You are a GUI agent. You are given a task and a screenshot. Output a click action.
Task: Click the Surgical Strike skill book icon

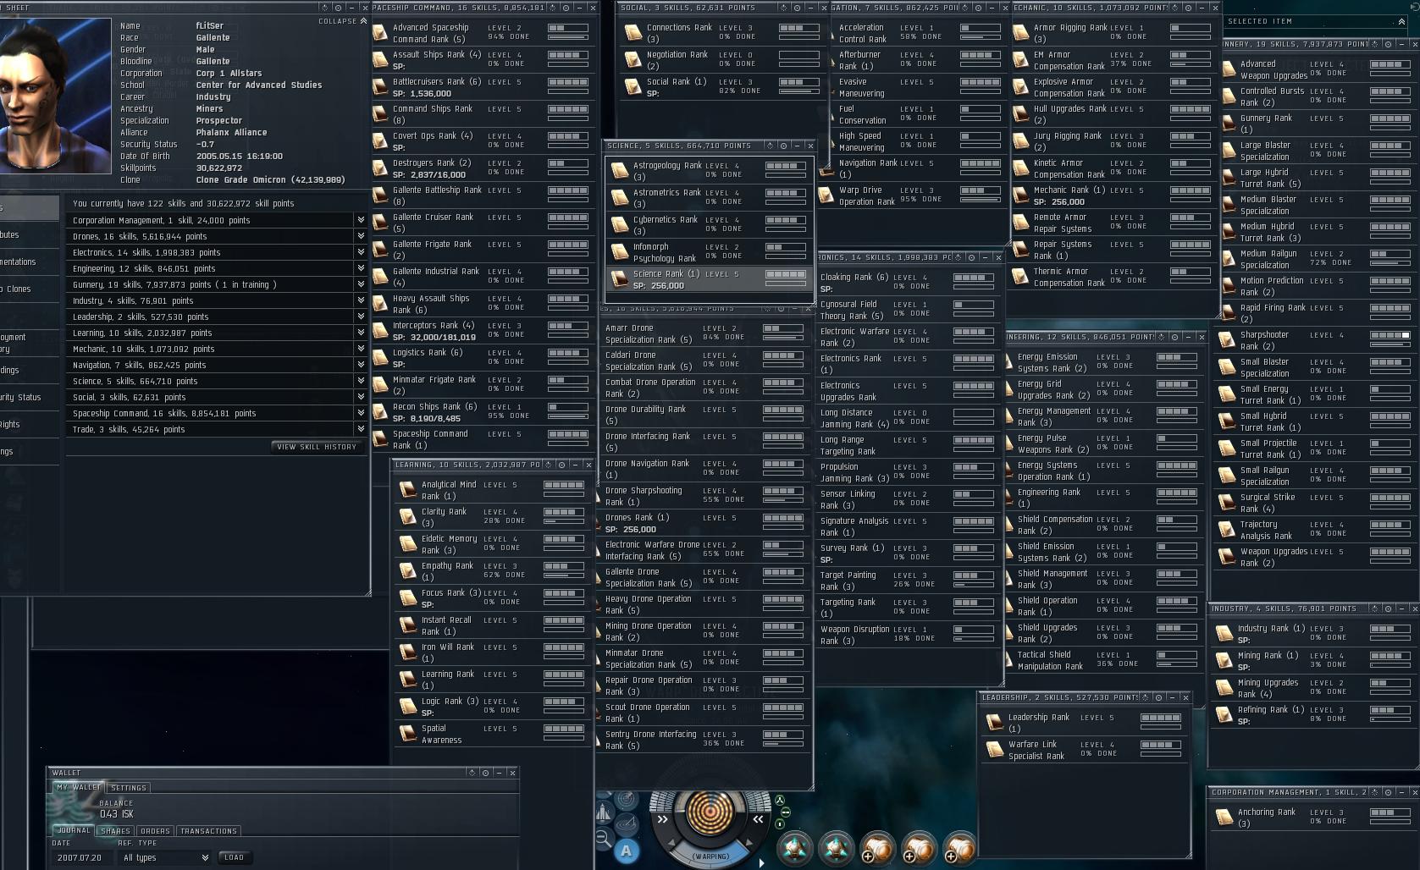point(1226,503)
